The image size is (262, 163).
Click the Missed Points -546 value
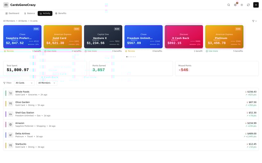pyautogui.click(x=183, y=70)
